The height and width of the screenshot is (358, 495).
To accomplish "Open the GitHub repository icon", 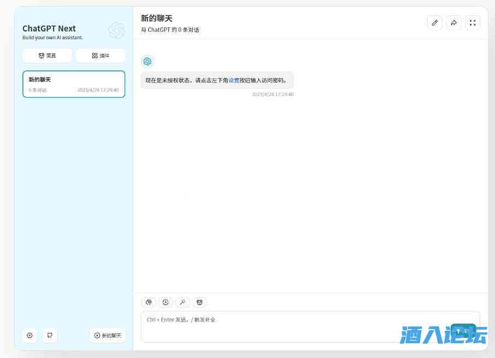I will [x=50, y=336].
